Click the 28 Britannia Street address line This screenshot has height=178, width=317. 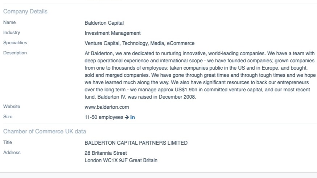click(106, 153)
